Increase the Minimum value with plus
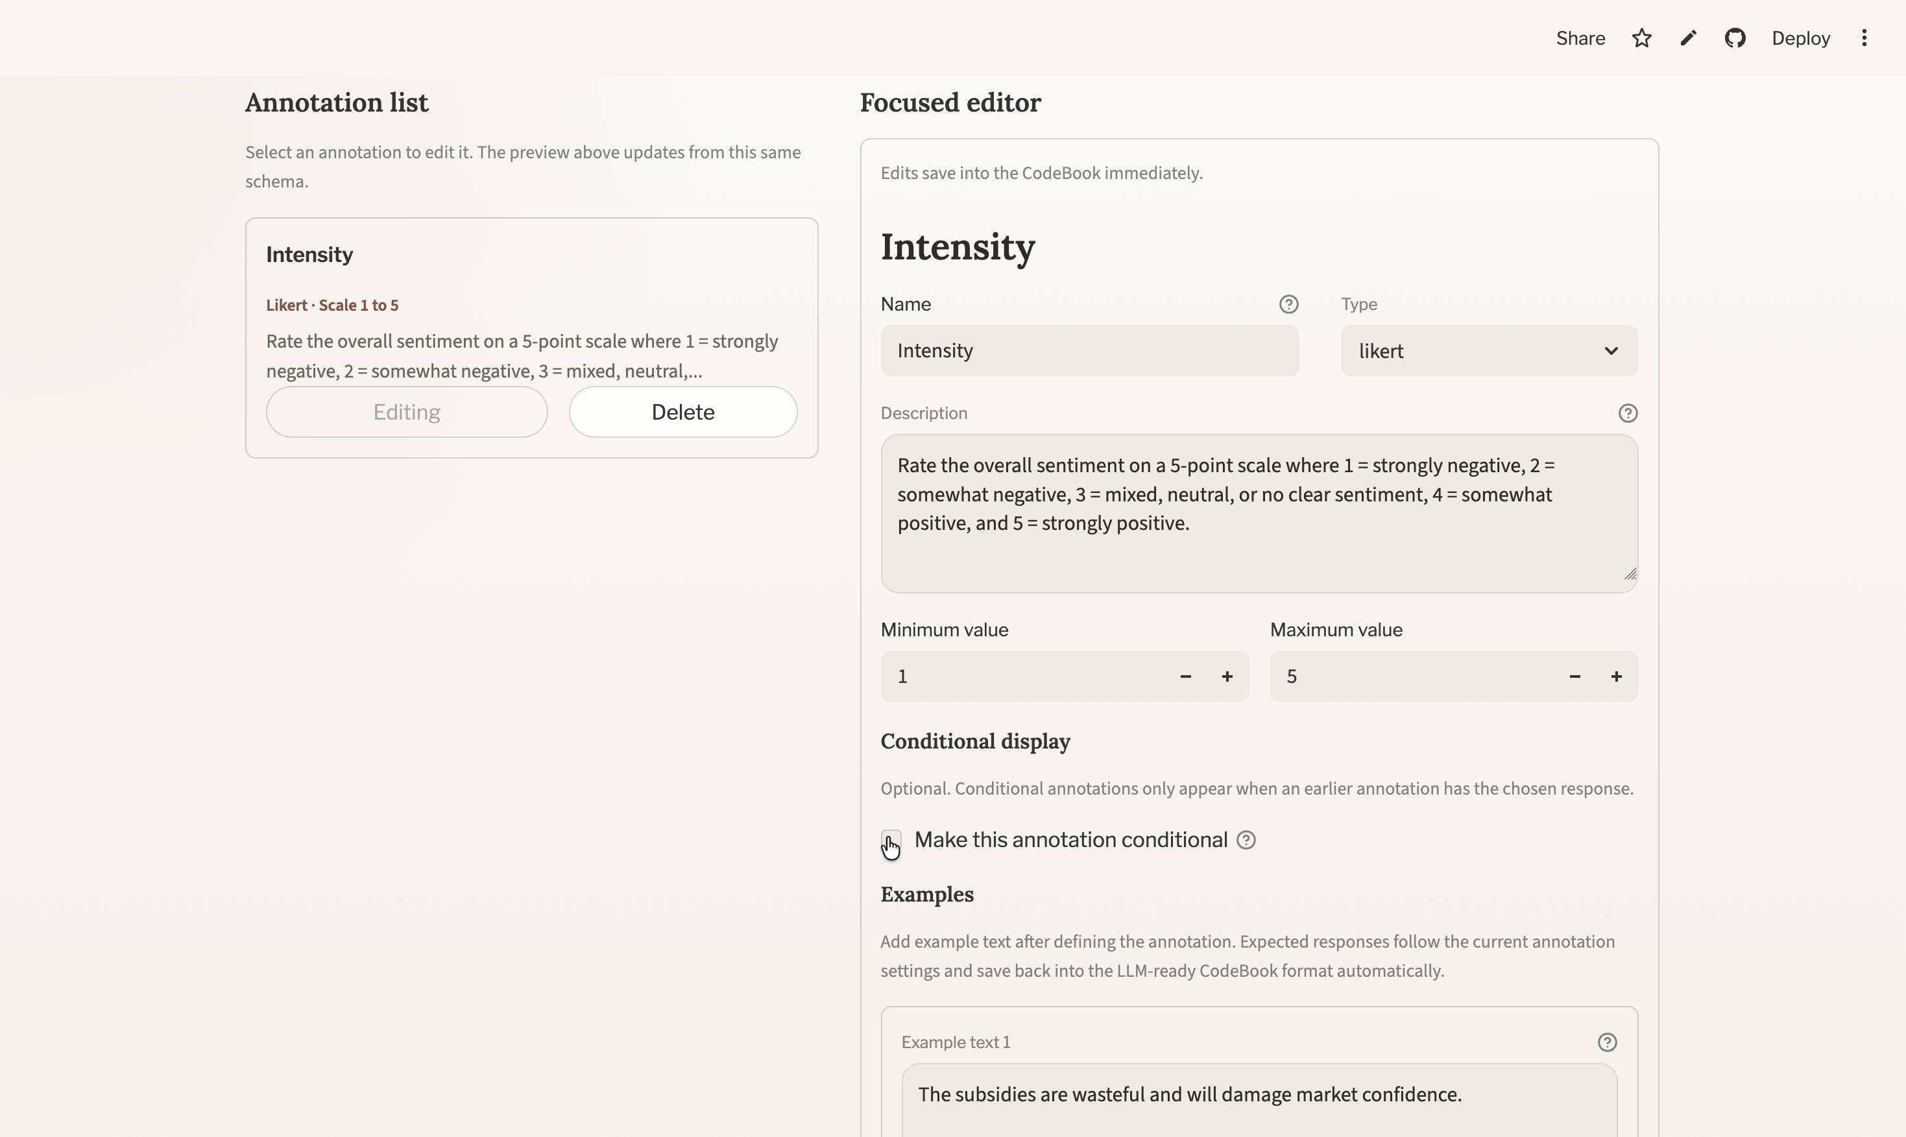1906x1137 pixels. click(1227, 676)
